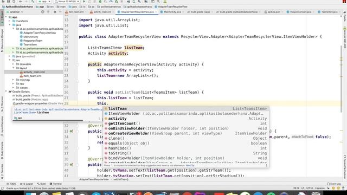The width and height of the screenshot is (347, 195).
Task: Expand the mipmap folder
Action: tap(13, 80)
